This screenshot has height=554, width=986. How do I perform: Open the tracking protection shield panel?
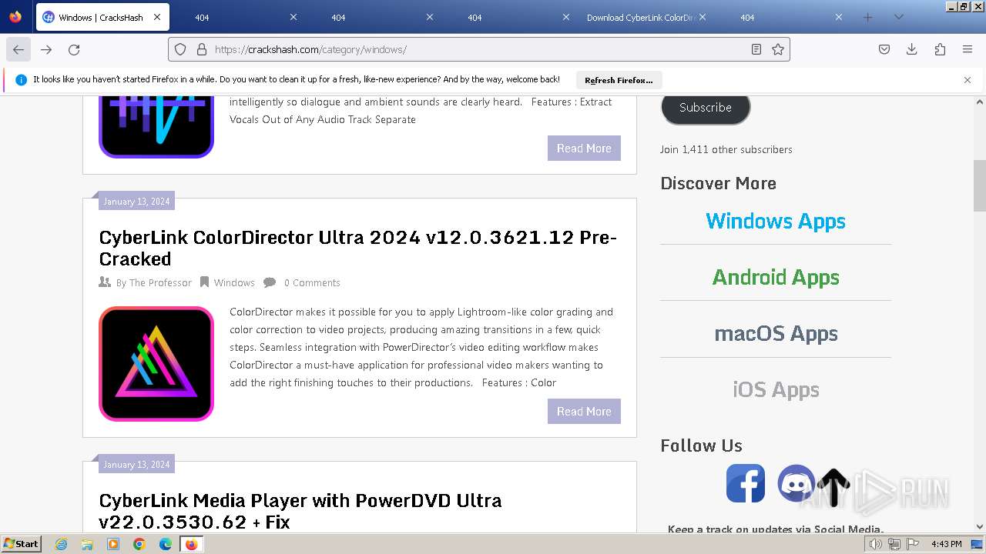click(x=180, y=49)
